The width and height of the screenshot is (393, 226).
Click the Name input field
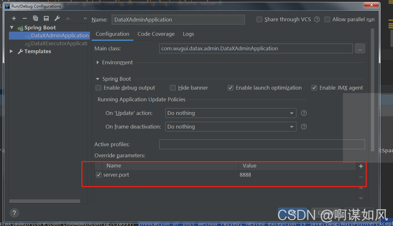178,20
